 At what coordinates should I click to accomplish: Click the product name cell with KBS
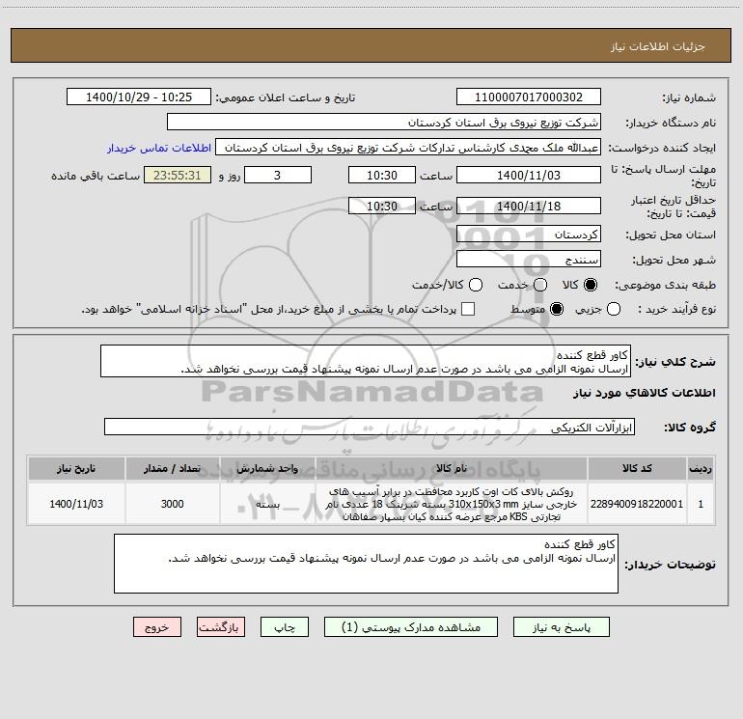(452, 504)
